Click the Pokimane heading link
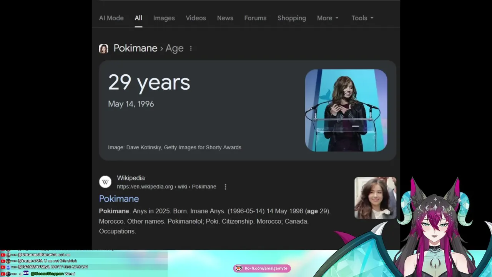 (135, 48)
